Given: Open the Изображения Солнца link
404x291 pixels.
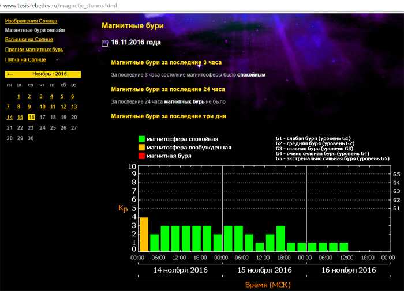Looking at the screenshot, I should pyautogui.click(x=31, y=21).
